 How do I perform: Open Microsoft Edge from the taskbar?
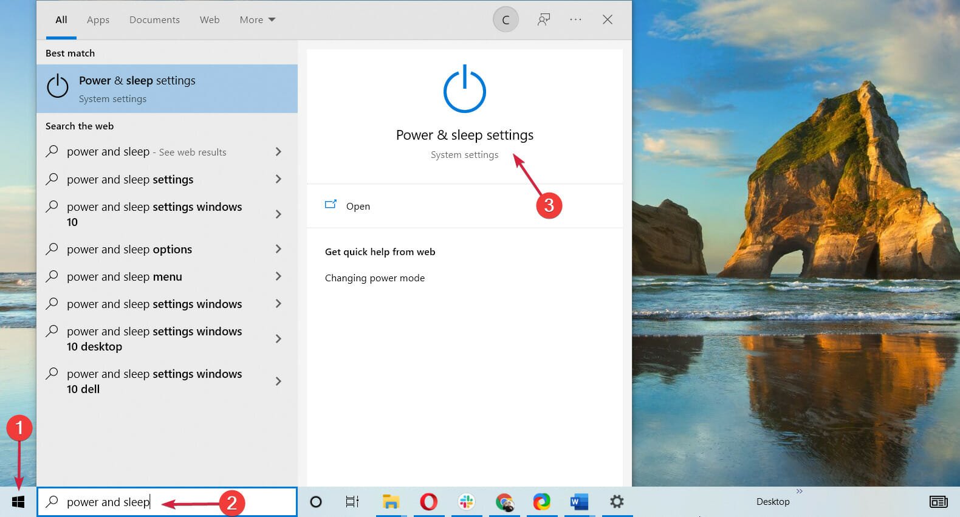click(x=542, y=502)
